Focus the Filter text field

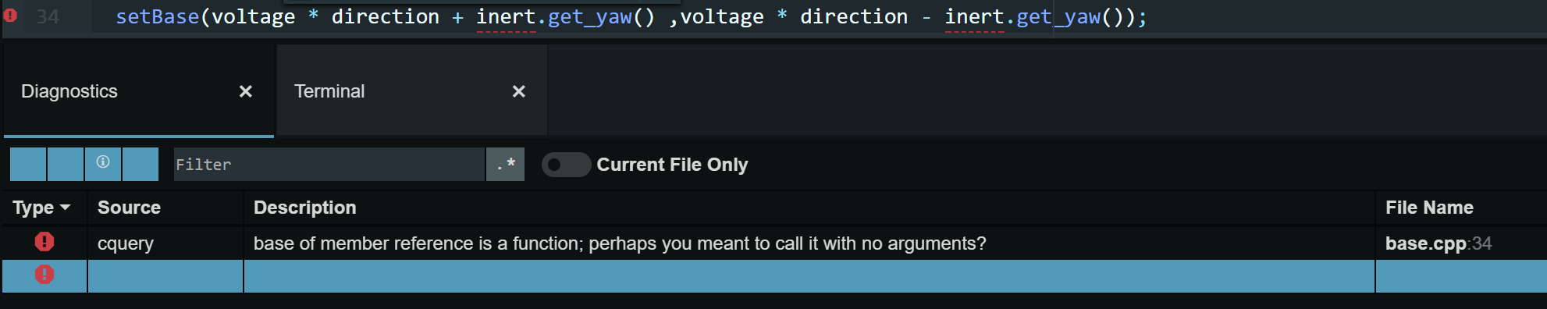[x=329, y=164]
